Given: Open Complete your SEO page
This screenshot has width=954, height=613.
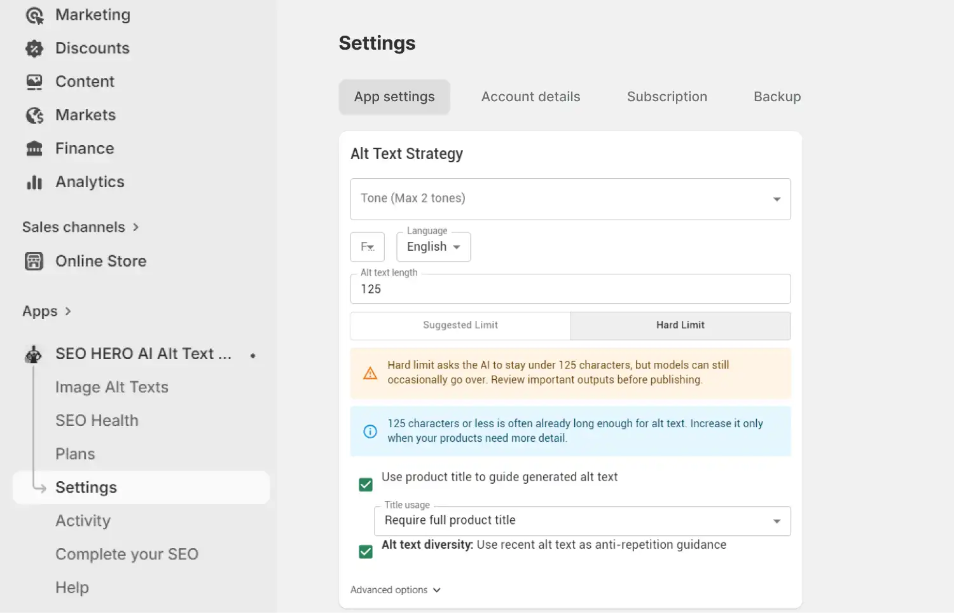Looking at the screenshot, I should coord(127,554).
